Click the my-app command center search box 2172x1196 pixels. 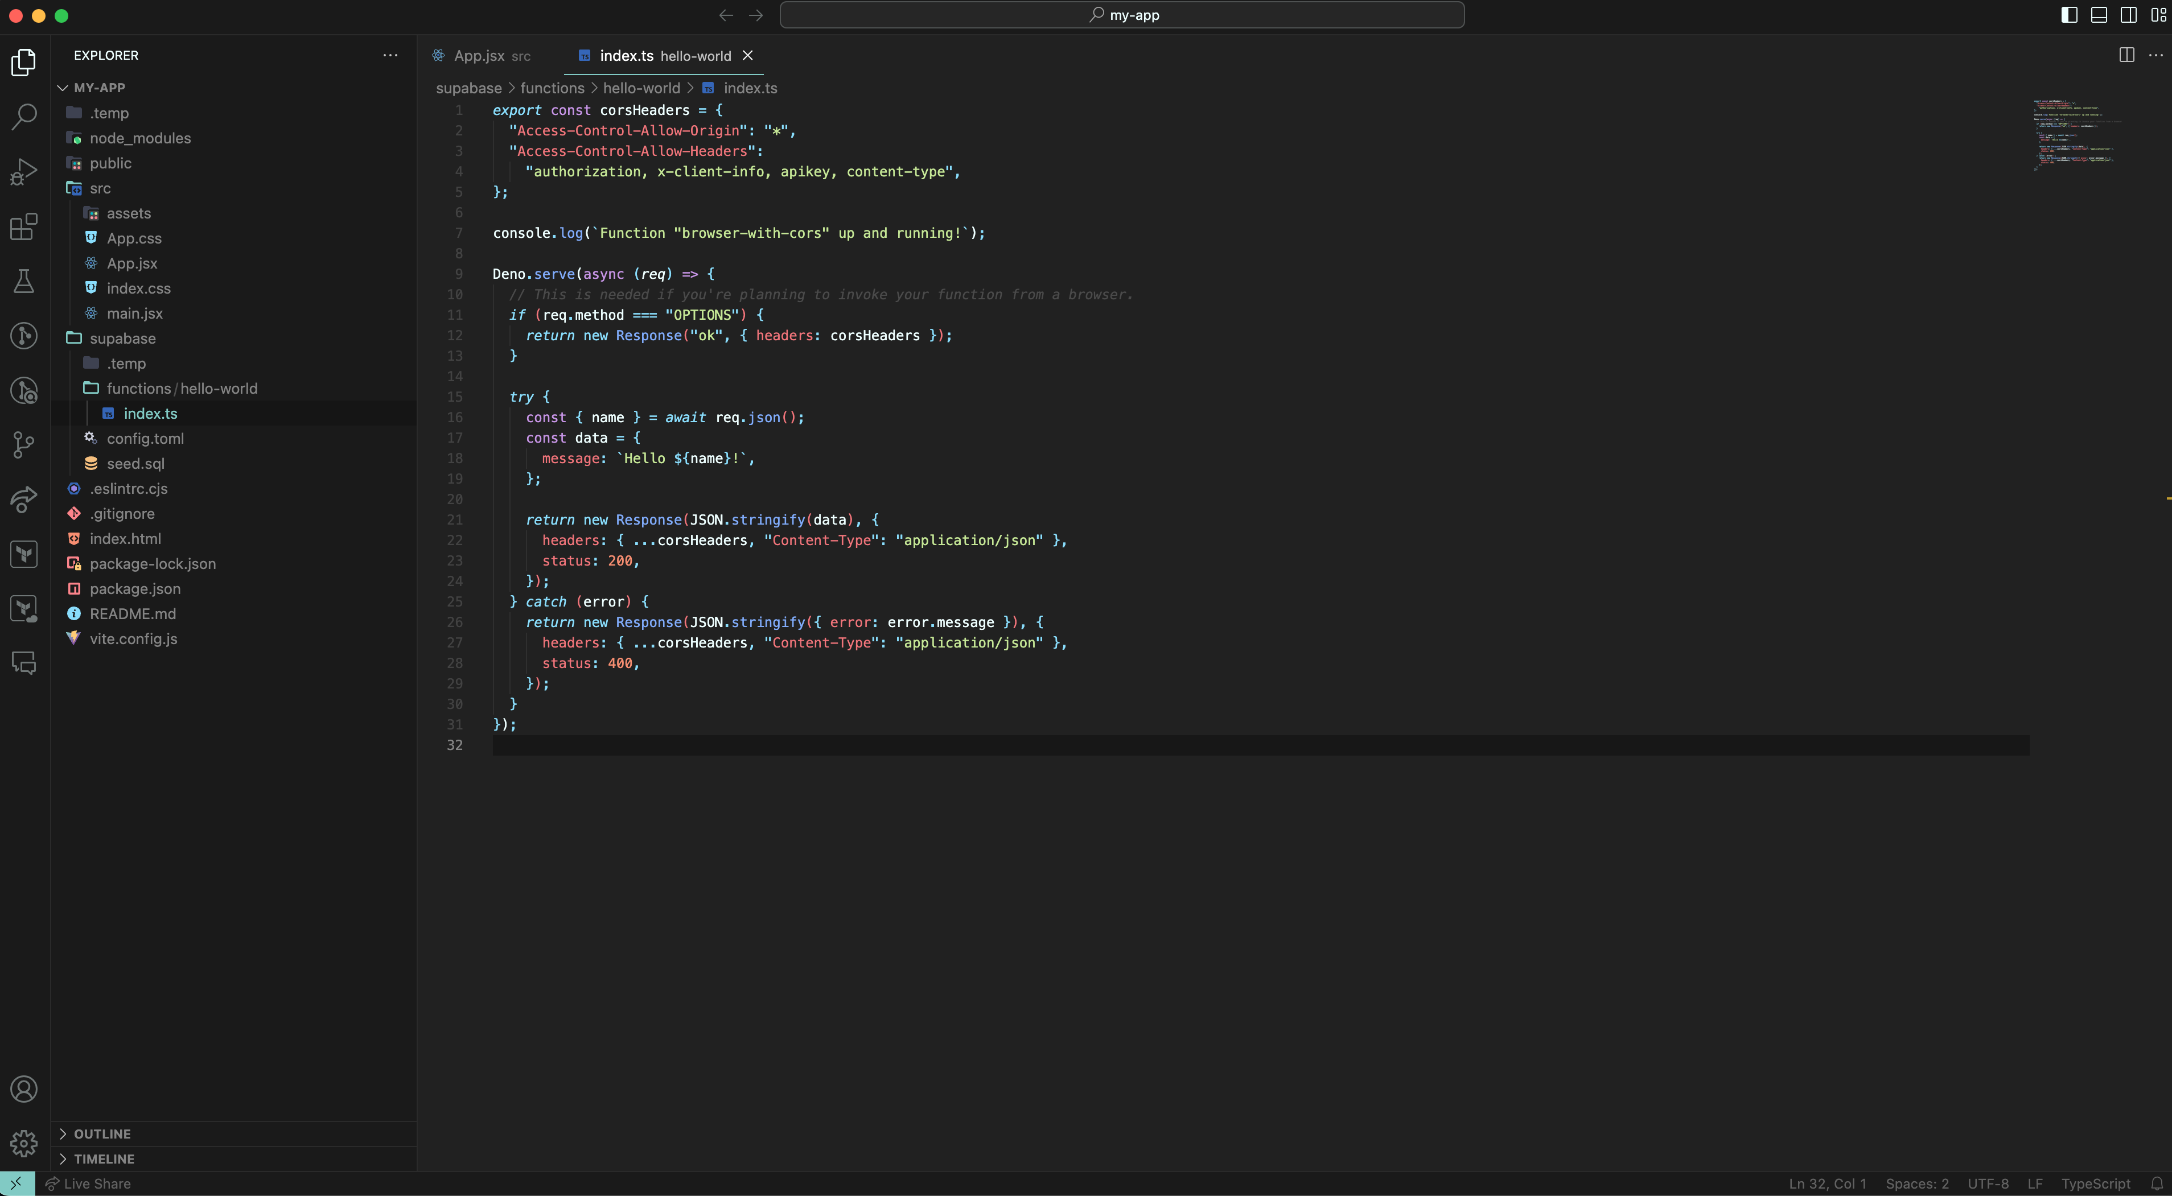(x=1121, y=15)
